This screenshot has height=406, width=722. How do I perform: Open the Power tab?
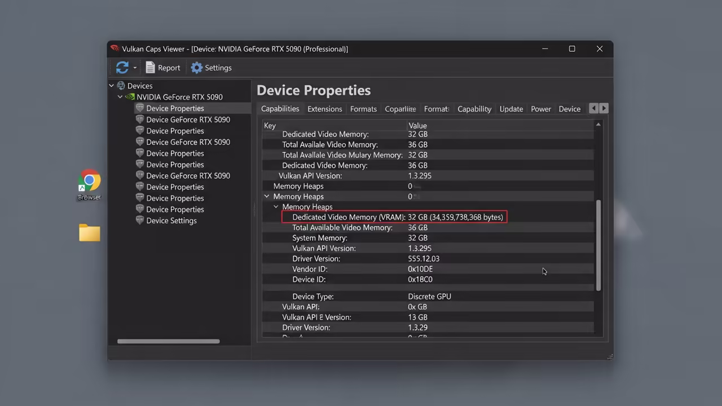[x=540, y=109]
